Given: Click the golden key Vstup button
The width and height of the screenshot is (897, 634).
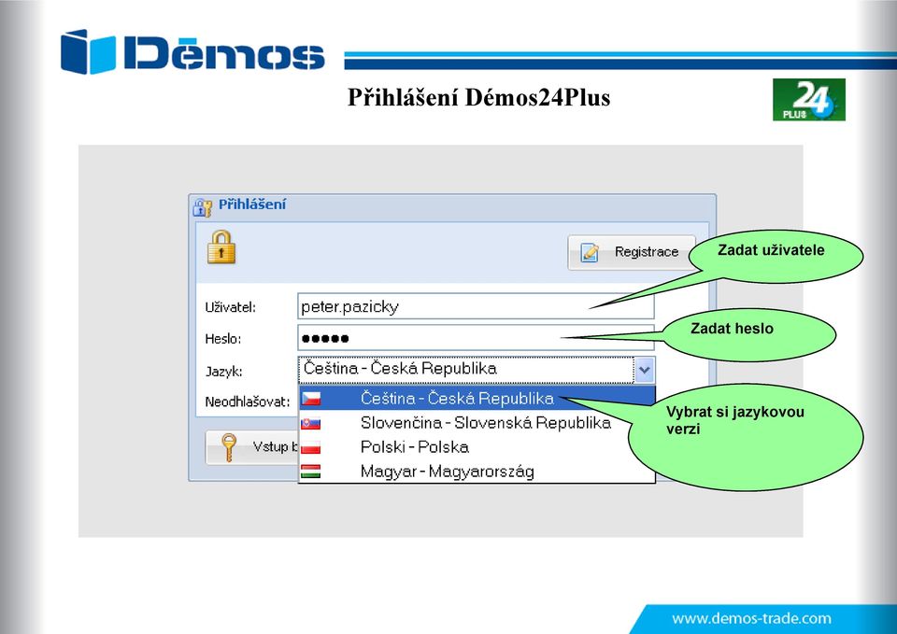Looking at the screenshot, I should 252,447.
